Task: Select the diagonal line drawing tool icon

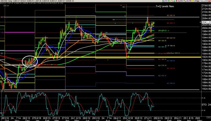Action: 184,1
